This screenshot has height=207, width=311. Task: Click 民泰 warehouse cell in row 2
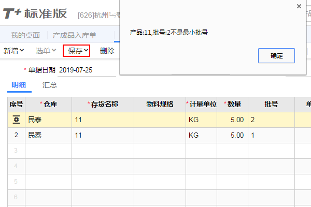[48, 135]
